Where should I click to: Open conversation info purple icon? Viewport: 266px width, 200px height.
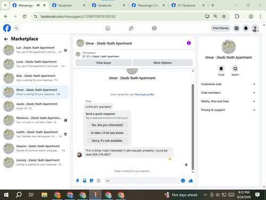(189, 43)
